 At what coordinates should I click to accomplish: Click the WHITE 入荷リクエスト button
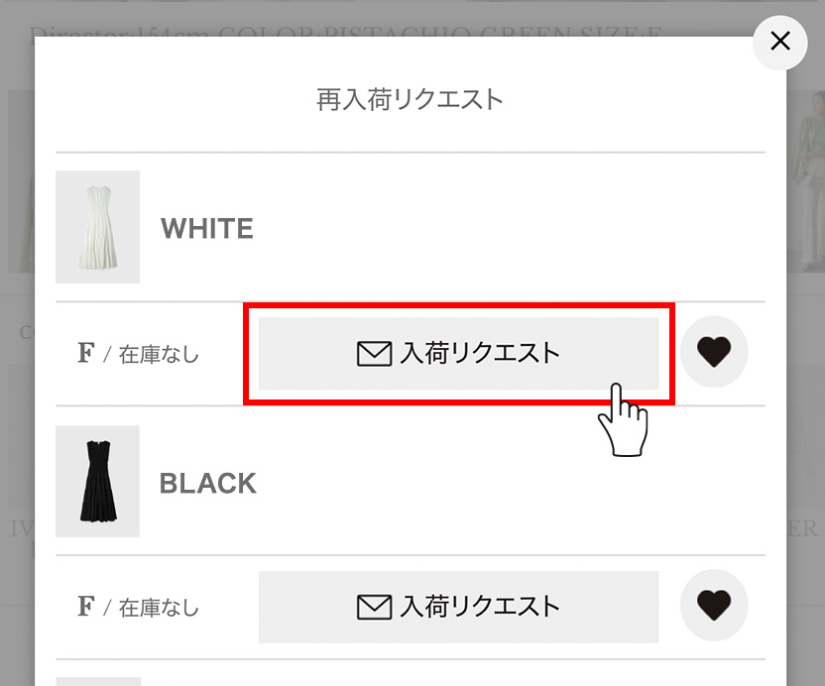point(458,354)
